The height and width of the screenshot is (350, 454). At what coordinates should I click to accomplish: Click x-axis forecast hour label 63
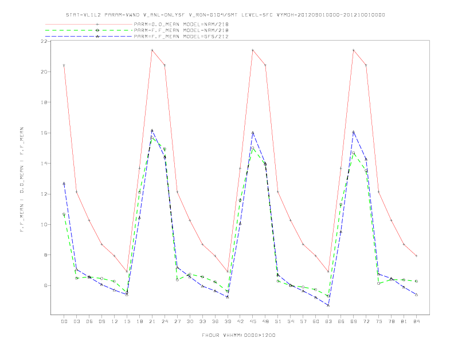pyautogui.click(x=328, y=321)
